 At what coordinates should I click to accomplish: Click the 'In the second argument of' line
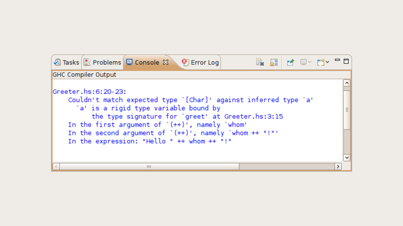(173, 133)
